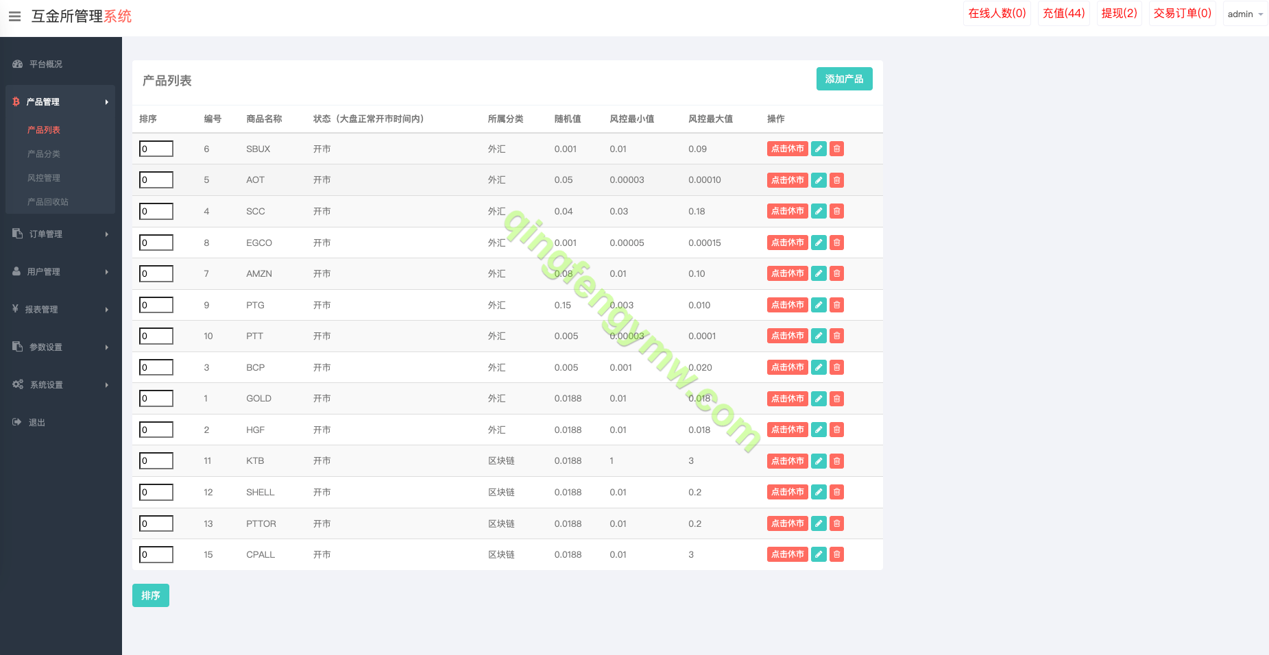
Task: Edit the SBUX product with pencil icon
Action: (x=819, y=149)
